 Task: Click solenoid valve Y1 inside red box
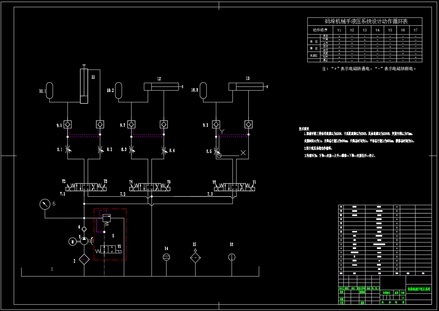(x=109, y=249)
